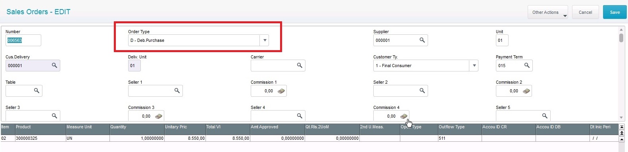The width and height of the screenshot is (628, 152).
Task: Expand the Customer Ty. dropdown
Action: [x=474, y=66]
